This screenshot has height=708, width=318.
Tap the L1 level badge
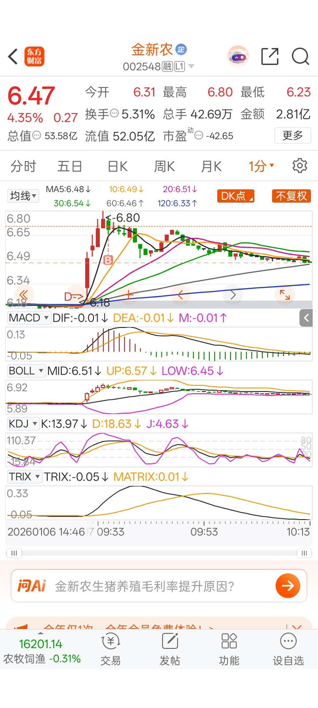pos(179,66)
